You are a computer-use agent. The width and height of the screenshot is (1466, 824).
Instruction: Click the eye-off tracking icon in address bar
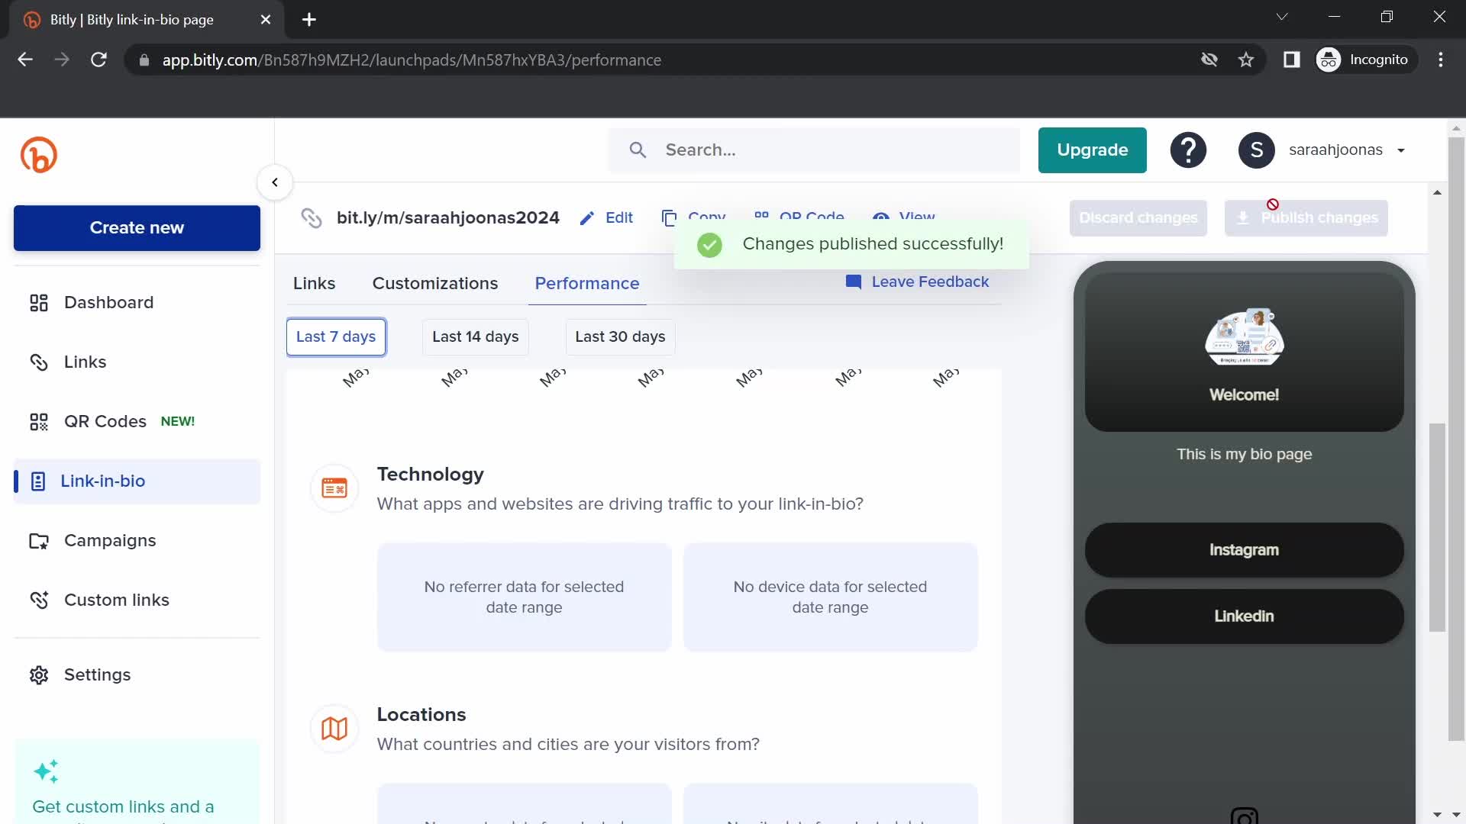coord(1209,60)
